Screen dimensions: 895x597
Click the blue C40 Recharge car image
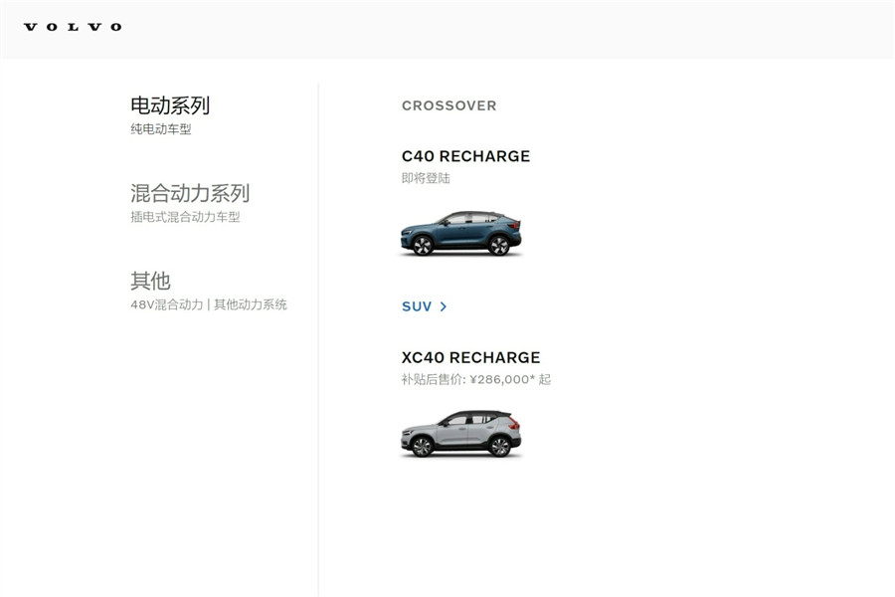[x=461, y=233]
